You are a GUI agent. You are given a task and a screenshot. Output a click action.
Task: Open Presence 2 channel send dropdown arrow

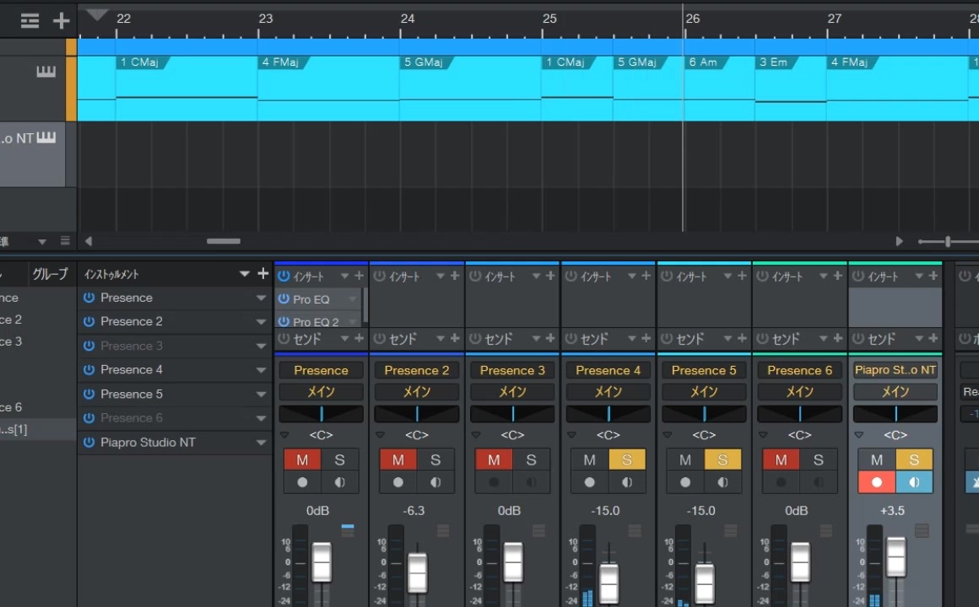[x=441, y=338]
